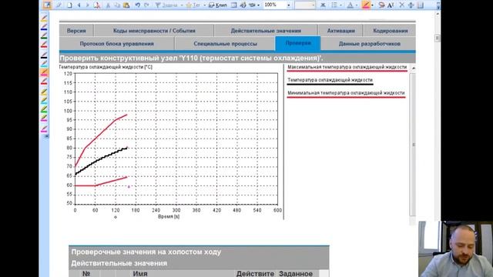
Task: Select the yellow pen in the pens sidebar
Action: tap(45, 18)
